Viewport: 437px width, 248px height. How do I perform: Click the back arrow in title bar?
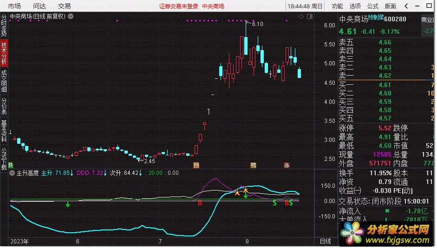406,6
